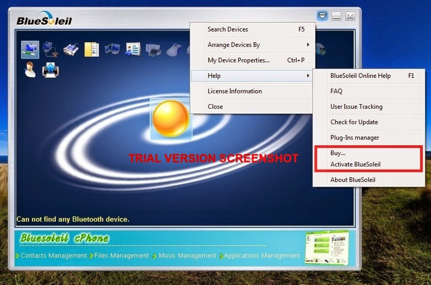
Task: Click the Bluetooth Printing service icon
Action: (x=154, y=50)
